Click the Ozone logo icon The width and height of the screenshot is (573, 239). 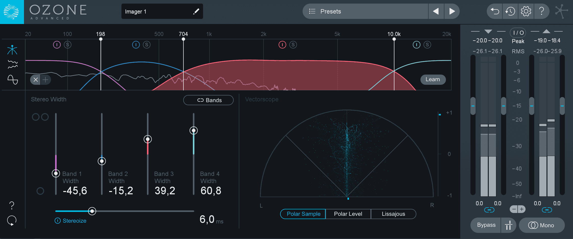(12, 12)
